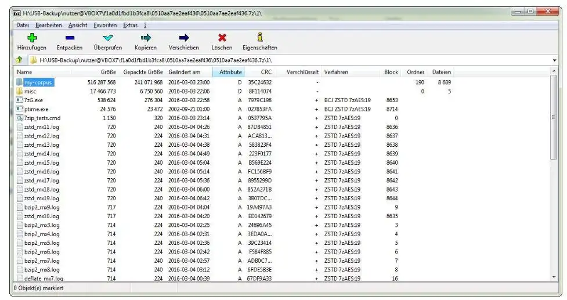This screenshot has width=567, height=300.
Task: Sort by Name column header
Action: coord(43,72)
